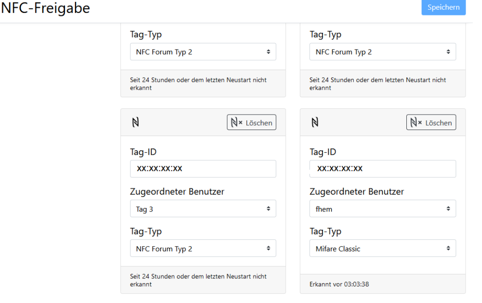Click the status footer of the top-right card
The width and height of the screenshot is (482, 303).
[x=377, y=84]
